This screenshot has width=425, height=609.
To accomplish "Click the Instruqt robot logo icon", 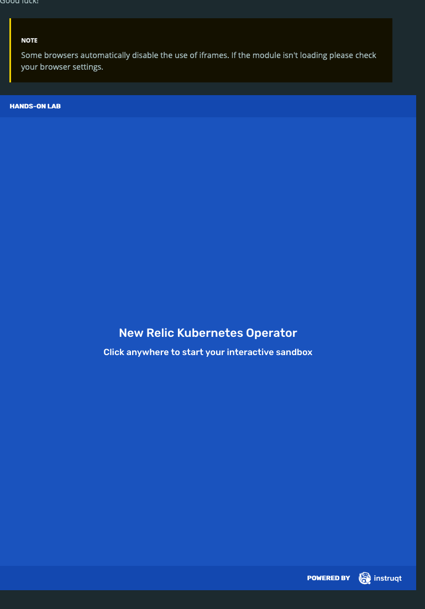I will tap(364, 578).
